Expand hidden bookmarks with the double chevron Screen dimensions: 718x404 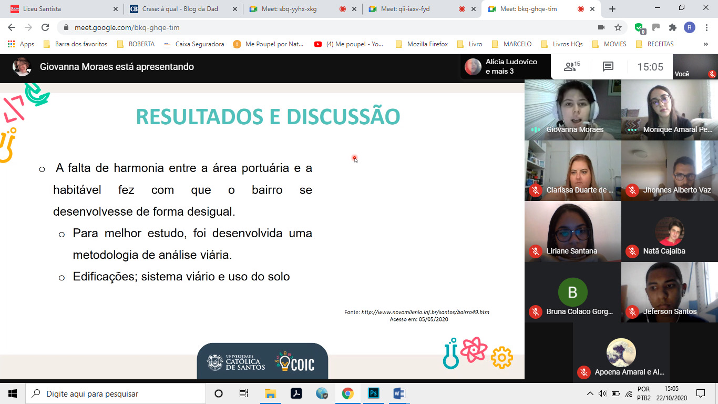click(705, 44)
